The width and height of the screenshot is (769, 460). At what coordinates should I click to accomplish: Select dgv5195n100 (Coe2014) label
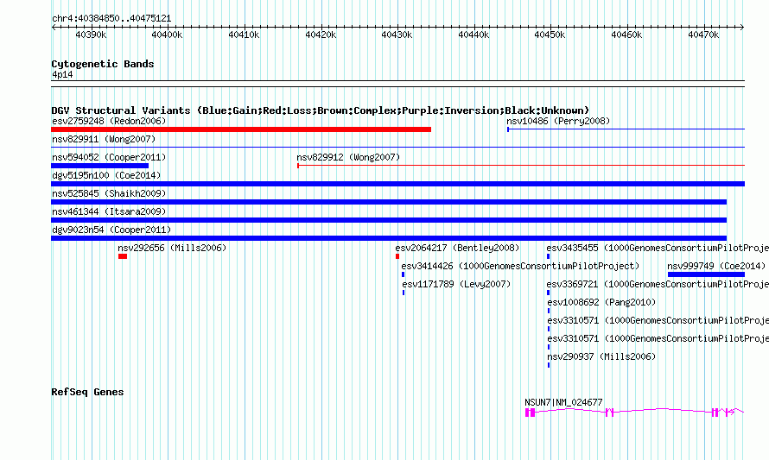pos(106,175)
